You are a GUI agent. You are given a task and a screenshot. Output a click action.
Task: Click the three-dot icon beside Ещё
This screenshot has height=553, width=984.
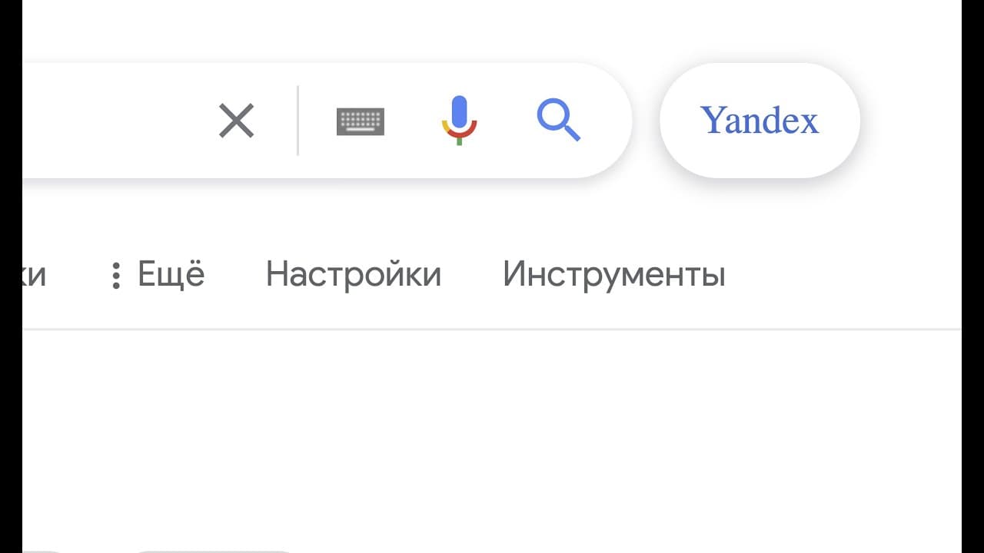point(116,275)
